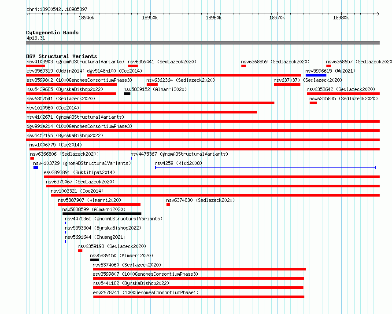Click the chr4:18930542..18985897 coordinate label
Viewport: 392px width, 314px height.
[x=57, y=9]
